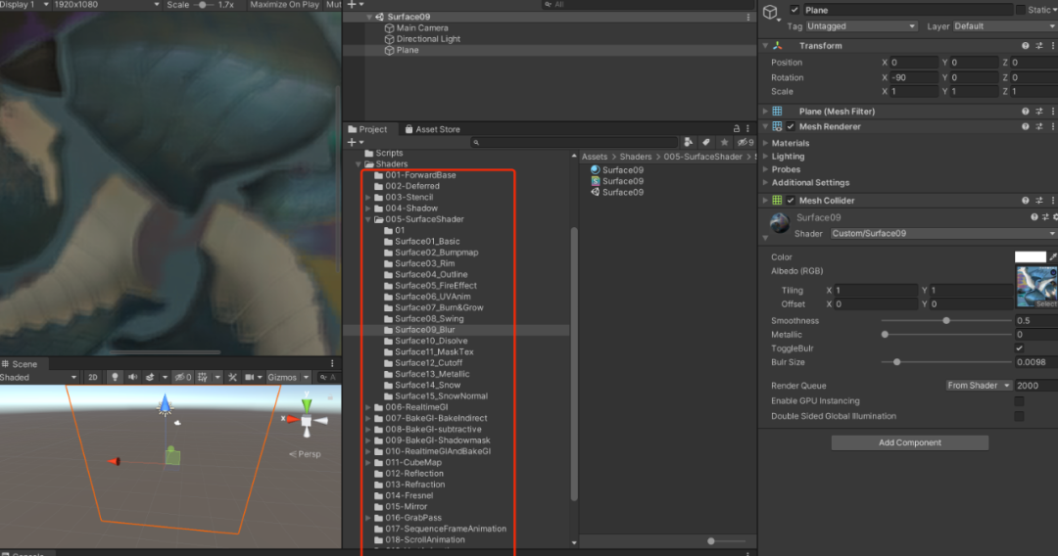
Task: Open the Shaded draw mode dropdown
Action: click(x=38, y=378)
